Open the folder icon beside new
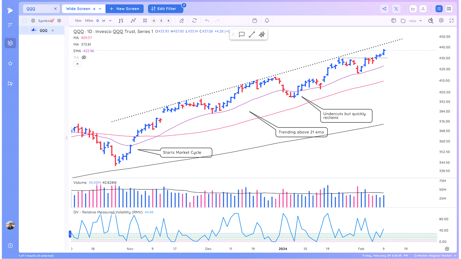Image resolution: width=461 pixels, height=259 pixels. pyautogui.click(x=403, y=21)
